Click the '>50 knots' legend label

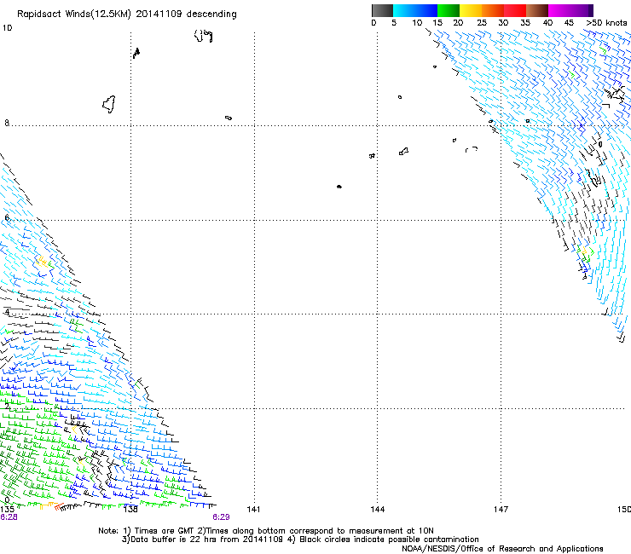[x=606, y=22]
